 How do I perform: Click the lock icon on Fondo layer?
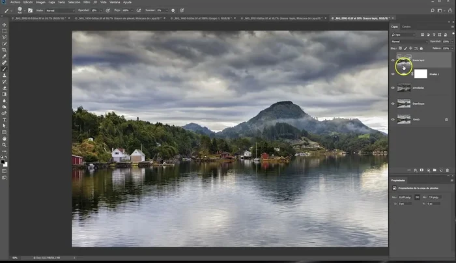(446, 119)
